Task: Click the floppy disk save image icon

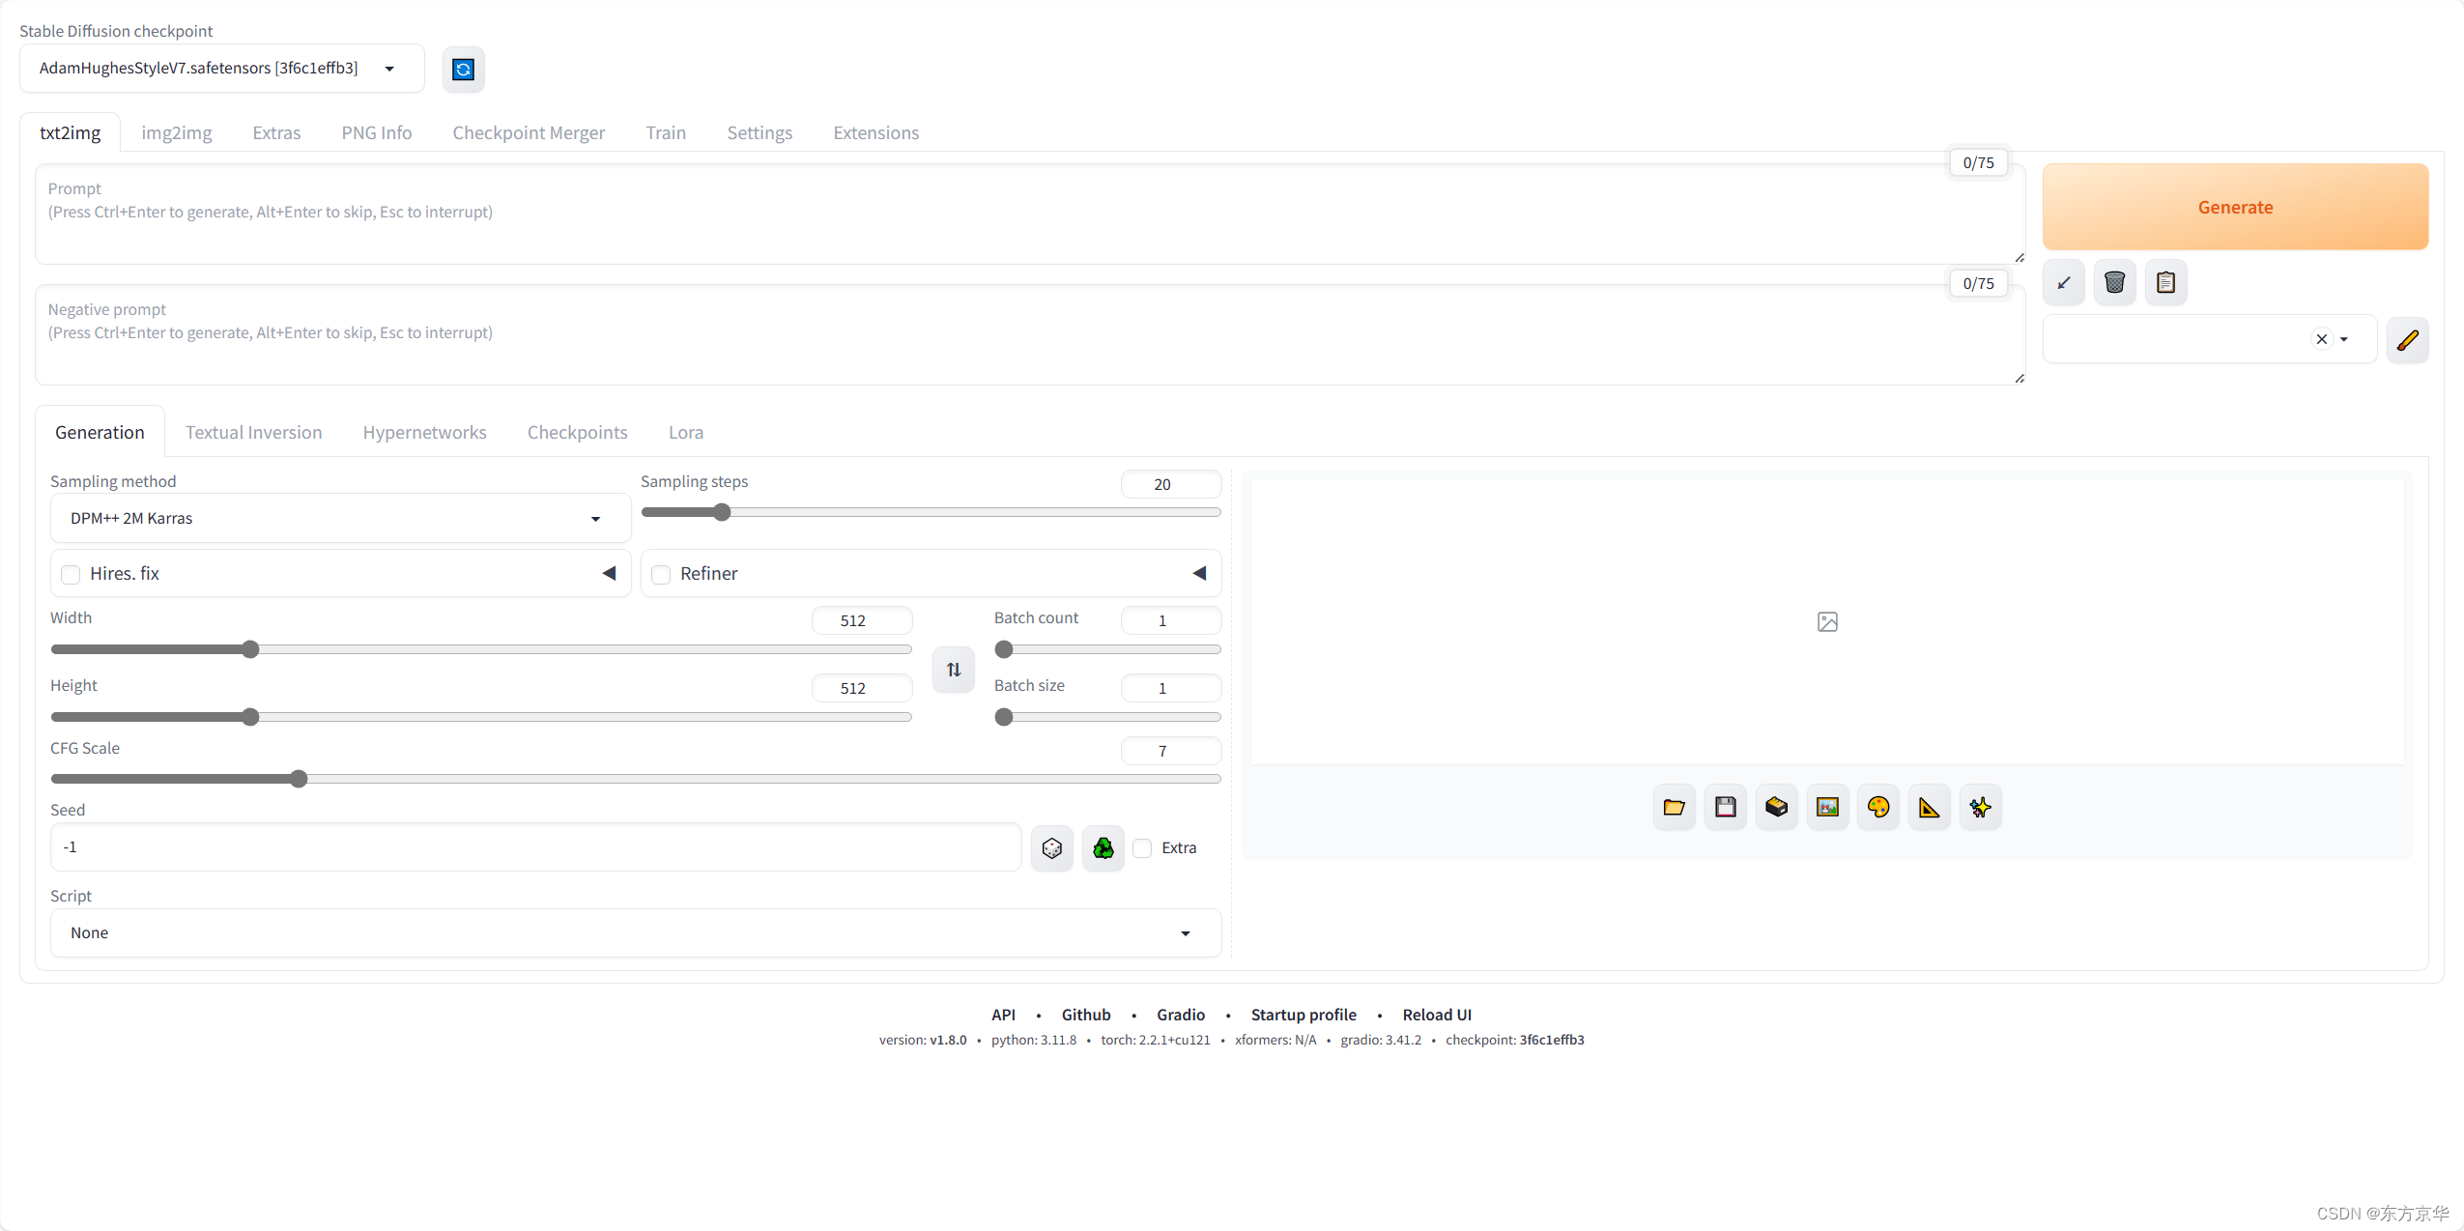Action: point(1725,807)
